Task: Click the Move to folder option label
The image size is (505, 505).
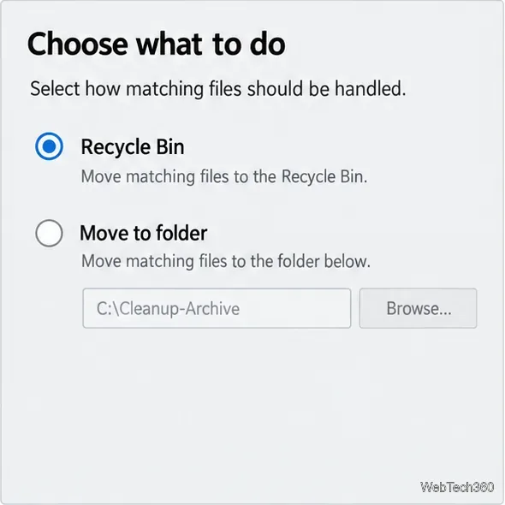Action: (x=143, y=233)
